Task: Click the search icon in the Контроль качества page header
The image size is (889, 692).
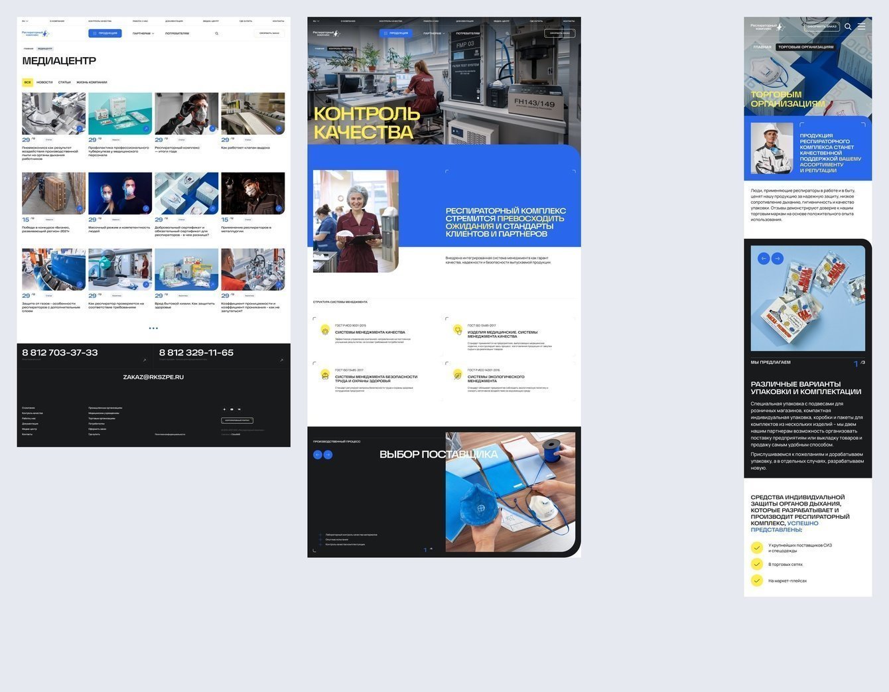Action: tap(508, 33)
